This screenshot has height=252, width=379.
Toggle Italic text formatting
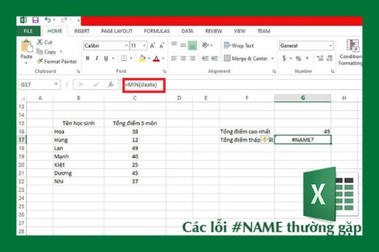(x=97, y=59)
